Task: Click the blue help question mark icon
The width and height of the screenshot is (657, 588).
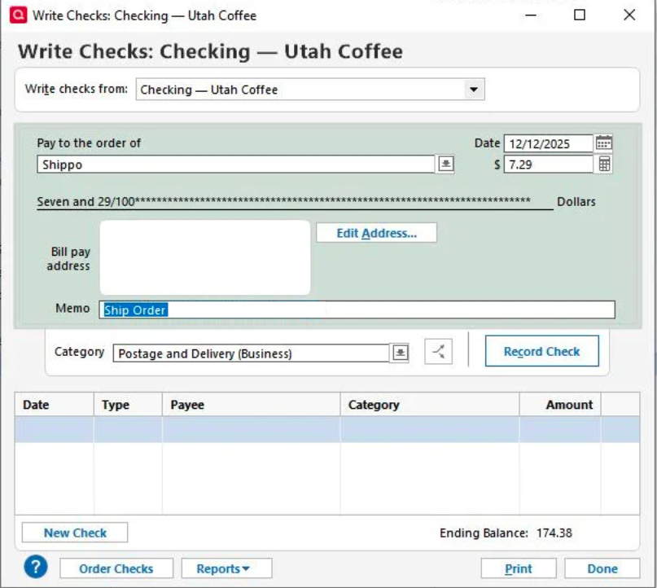Action: [x=36, y=567]
